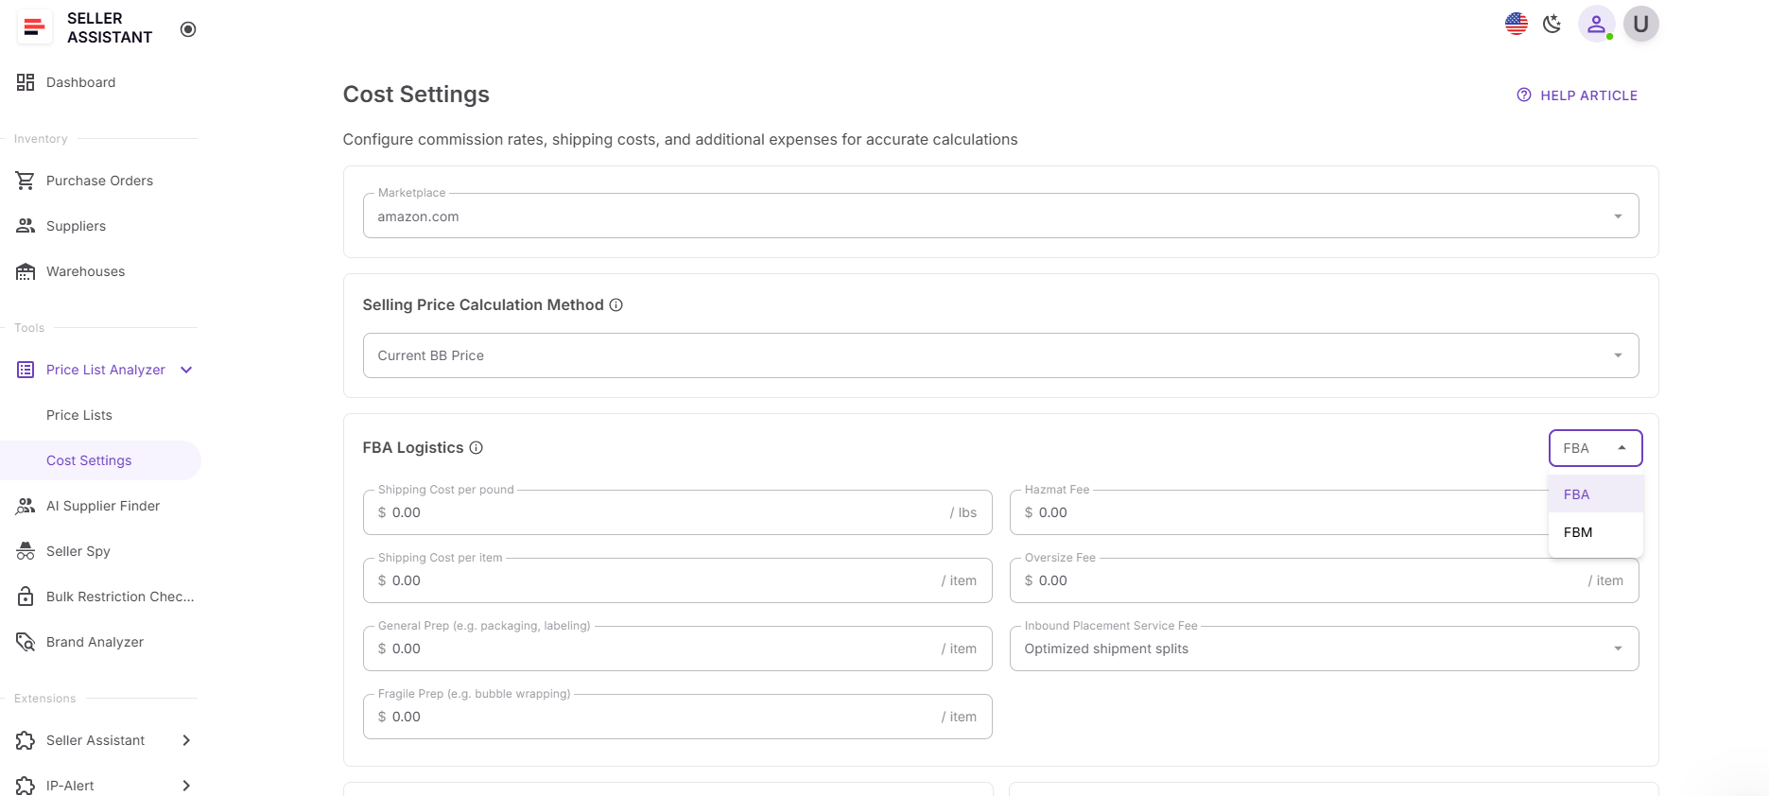The image size is (1769, 796).
Task: Click the Bulk Restriction lock icon
Action: point(26,597)
